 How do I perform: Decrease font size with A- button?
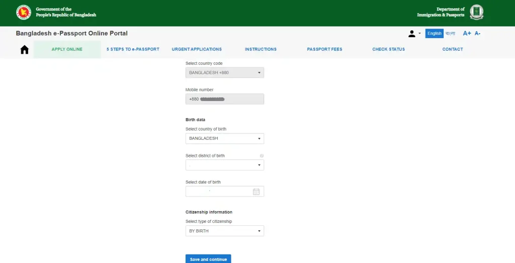tap(477, 33)
